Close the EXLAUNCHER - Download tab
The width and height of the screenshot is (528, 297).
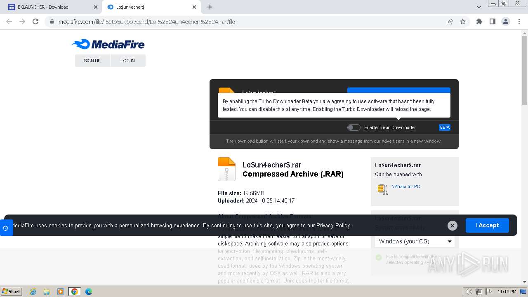(96, 7)
